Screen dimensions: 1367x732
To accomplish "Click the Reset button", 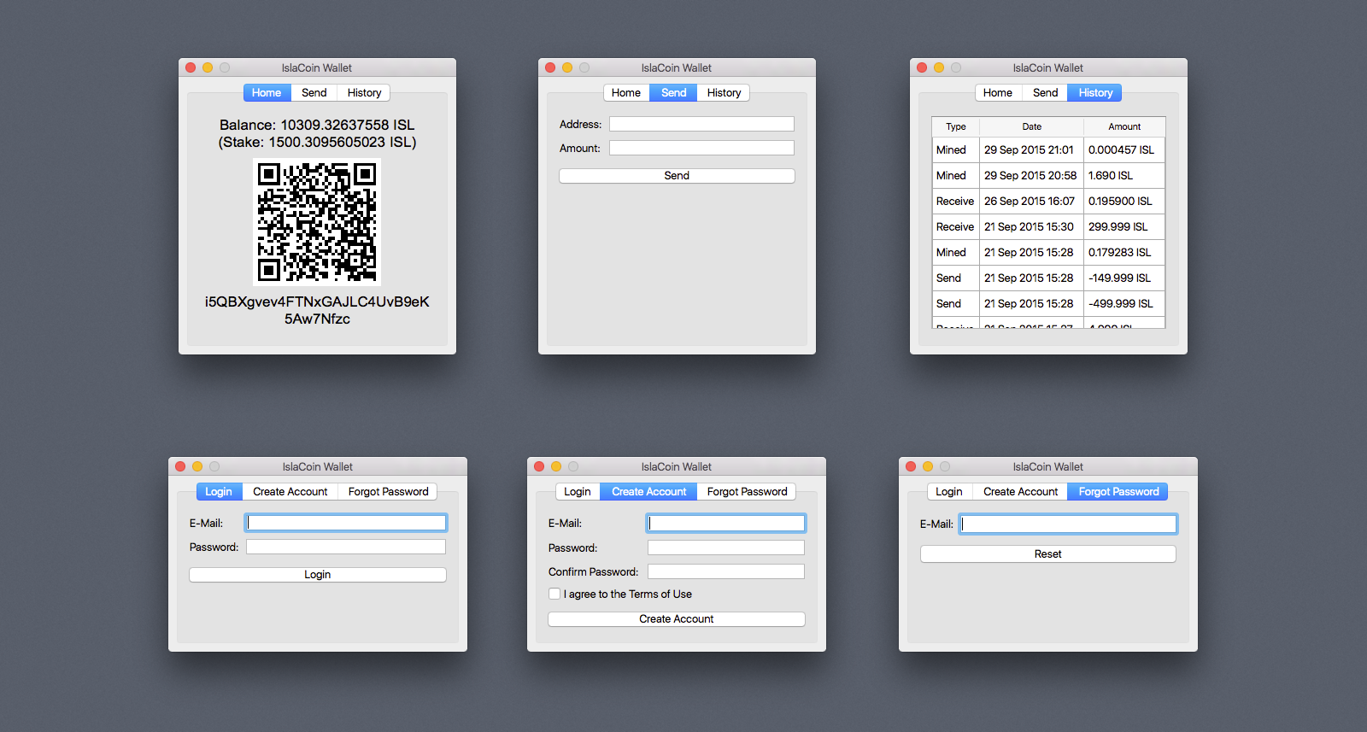I will [x=1048, y=554].
